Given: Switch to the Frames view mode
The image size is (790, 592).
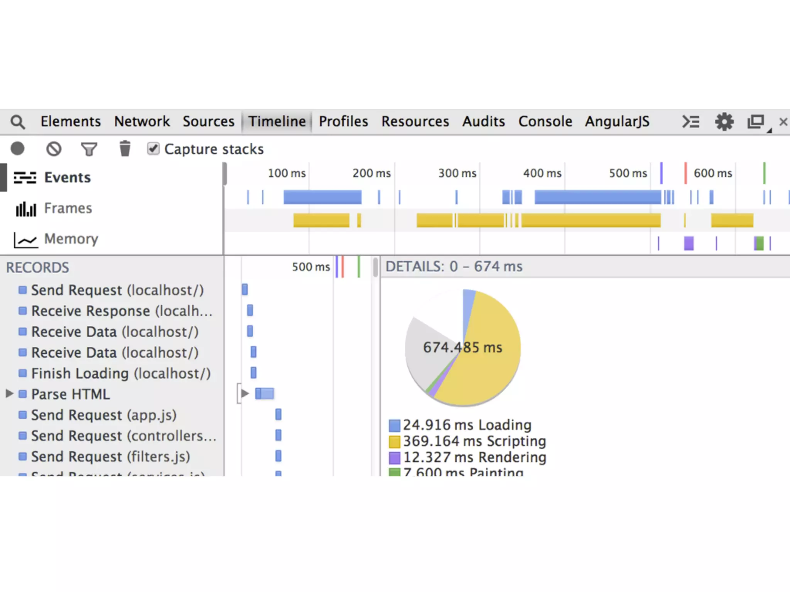Looking at the screenshot, I should (68, 209).
